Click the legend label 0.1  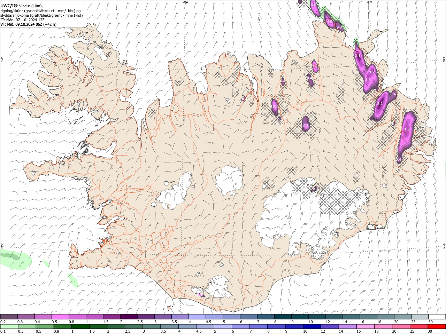3,332
